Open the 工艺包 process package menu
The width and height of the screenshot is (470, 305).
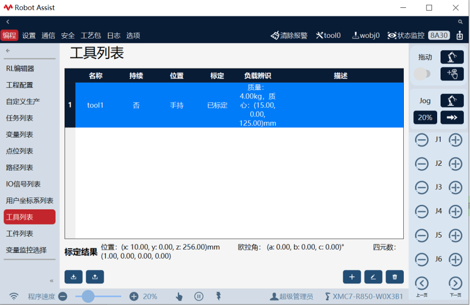(x=91, y=35)
